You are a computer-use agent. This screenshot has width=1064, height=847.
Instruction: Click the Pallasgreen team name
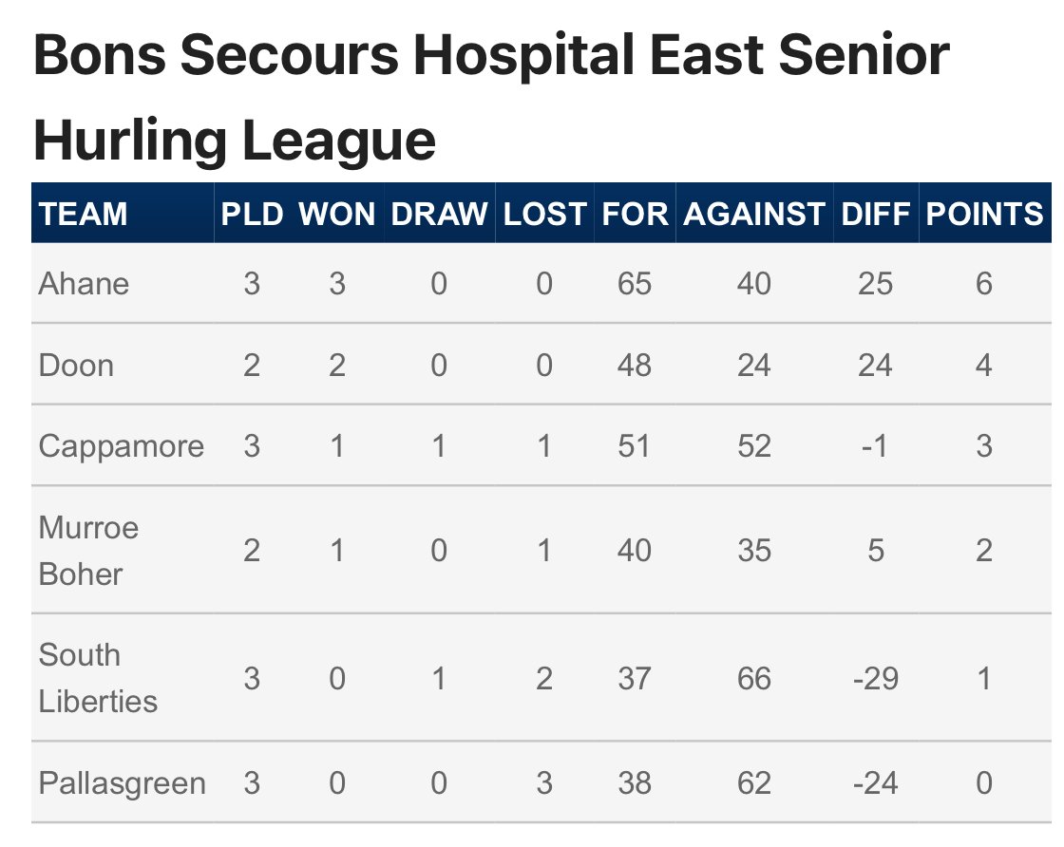click(x=123, y=783)
